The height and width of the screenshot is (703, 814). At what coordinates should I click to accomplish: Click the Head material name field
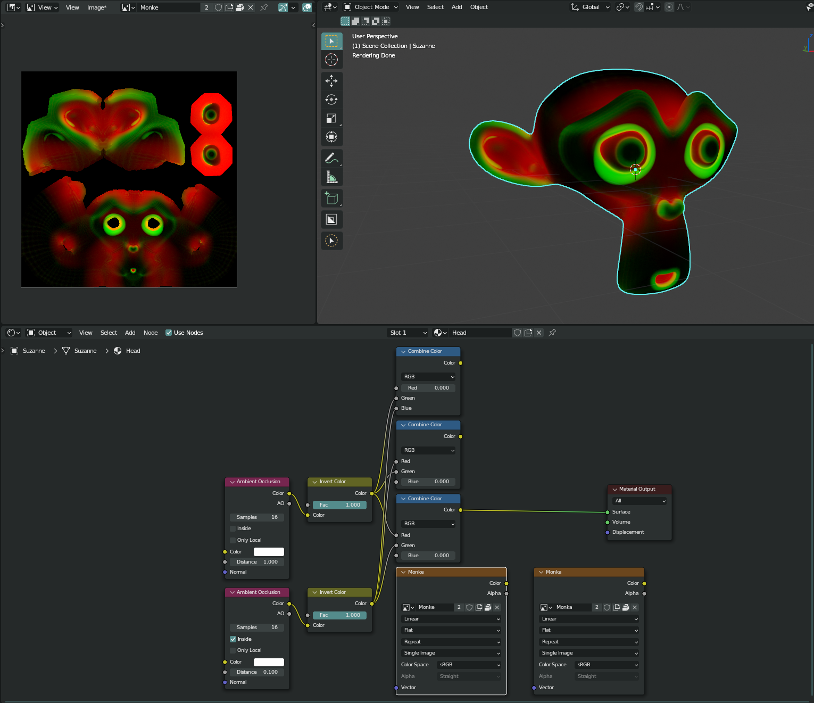pos(480,333)
